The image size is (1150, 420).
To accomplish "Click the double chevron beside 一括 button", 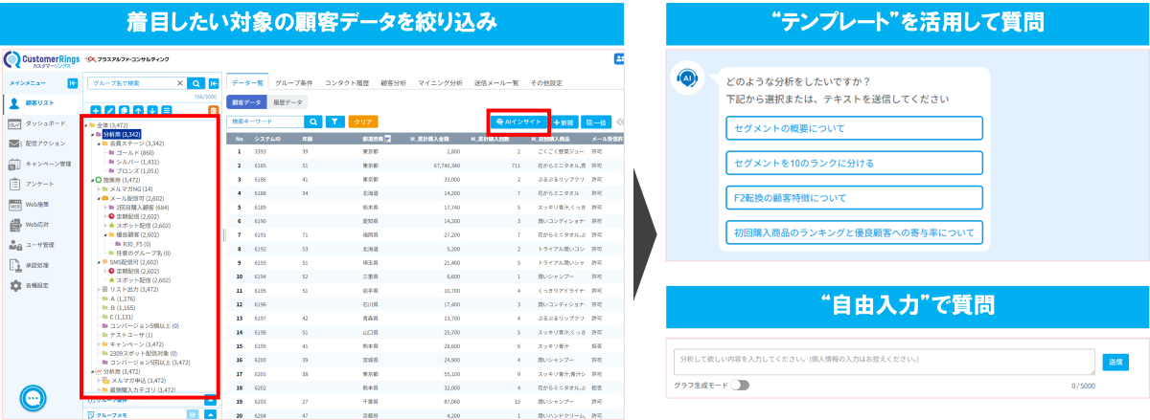I will tap(619, 122).
